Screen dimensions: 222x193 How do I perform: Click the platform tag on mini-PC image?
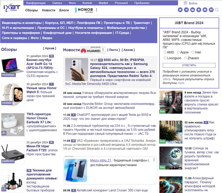tap(8, 161)
